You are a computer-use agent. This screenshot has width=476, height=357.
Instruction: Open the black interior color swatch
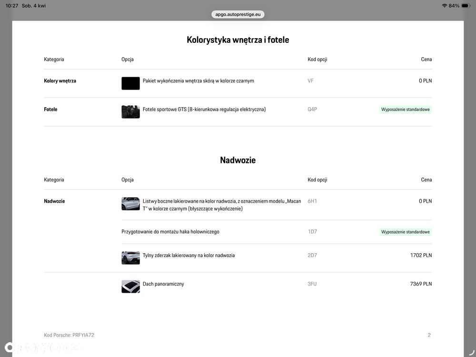pos(130,83)
